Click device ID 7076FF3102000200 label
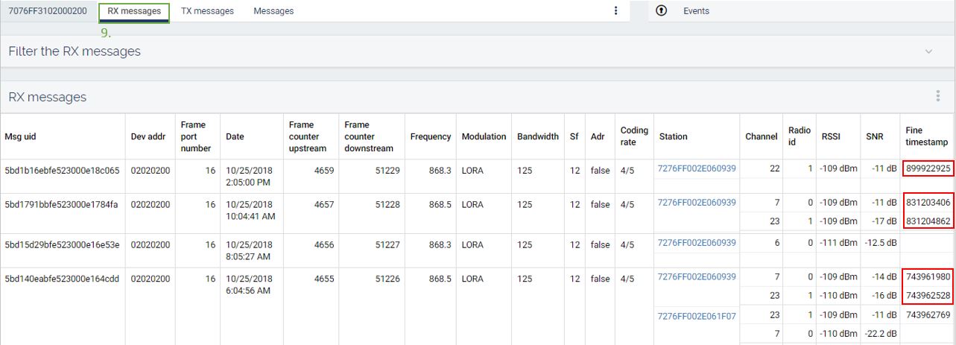This screenshot has width=956, height=345. pos(47,11)
